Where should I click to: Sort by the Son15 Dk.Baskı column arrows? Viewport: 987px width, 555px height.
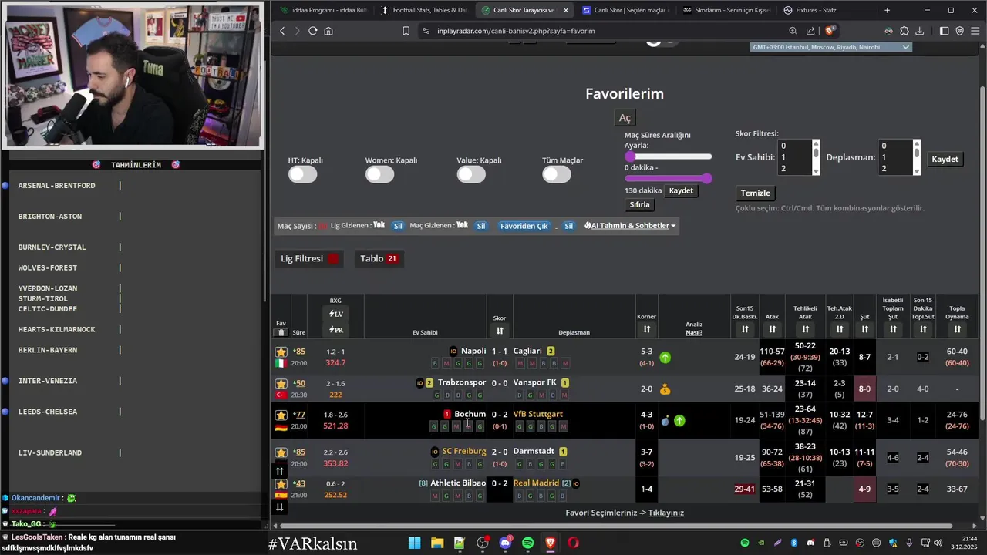tap(745, 329)
